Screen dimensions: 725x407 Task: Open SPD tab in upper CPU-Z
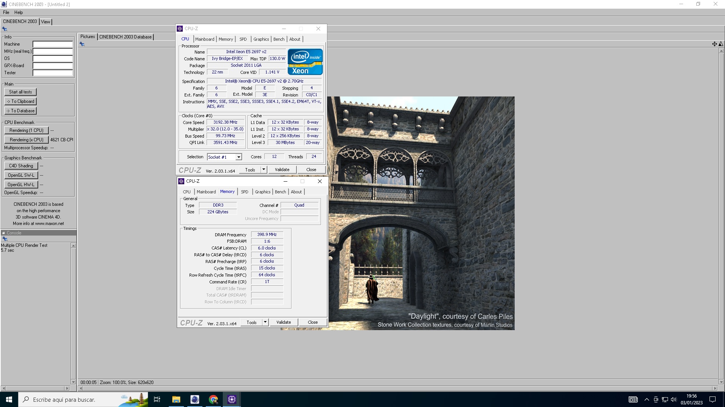[243, 39]
